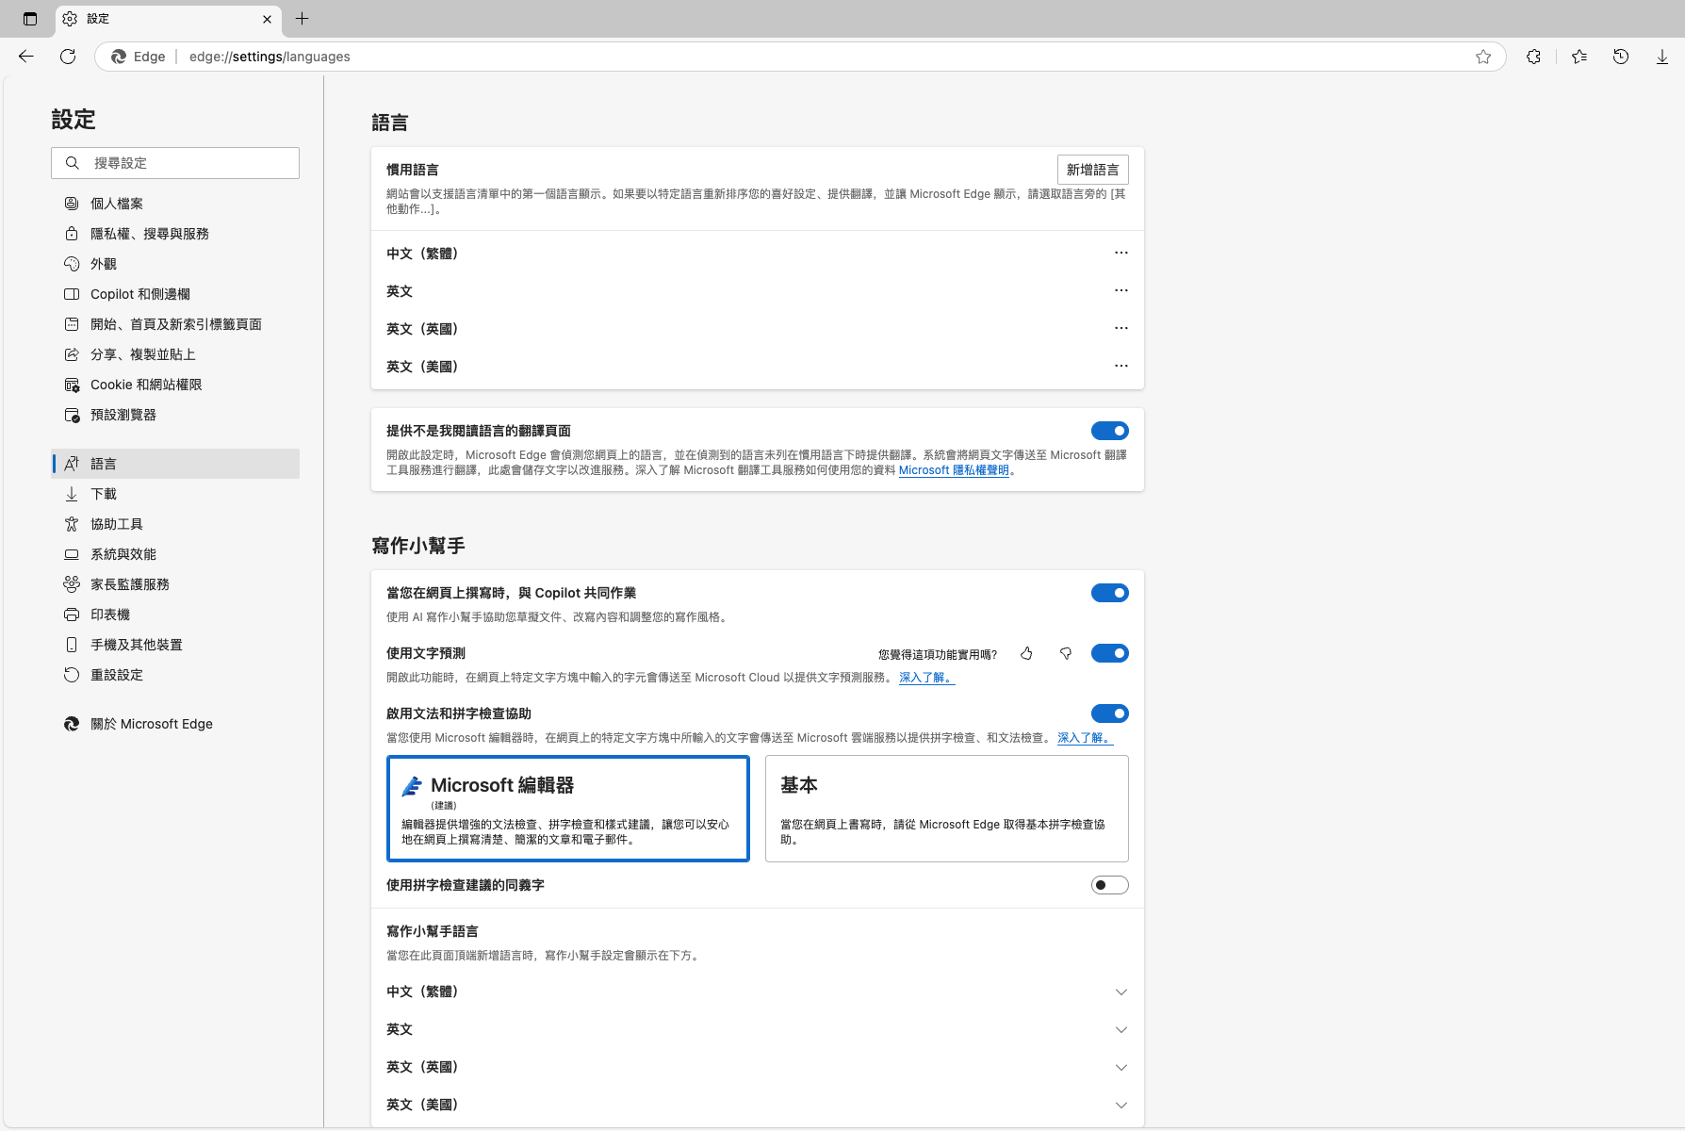Open 分享、複製並貼上 settings
This screenshot has width=1685, height=1131.
click(175, 354)
